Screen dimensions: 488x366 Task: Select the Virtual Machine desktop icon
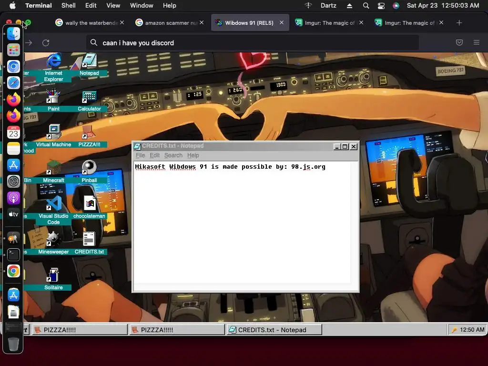tap(53, 136)
